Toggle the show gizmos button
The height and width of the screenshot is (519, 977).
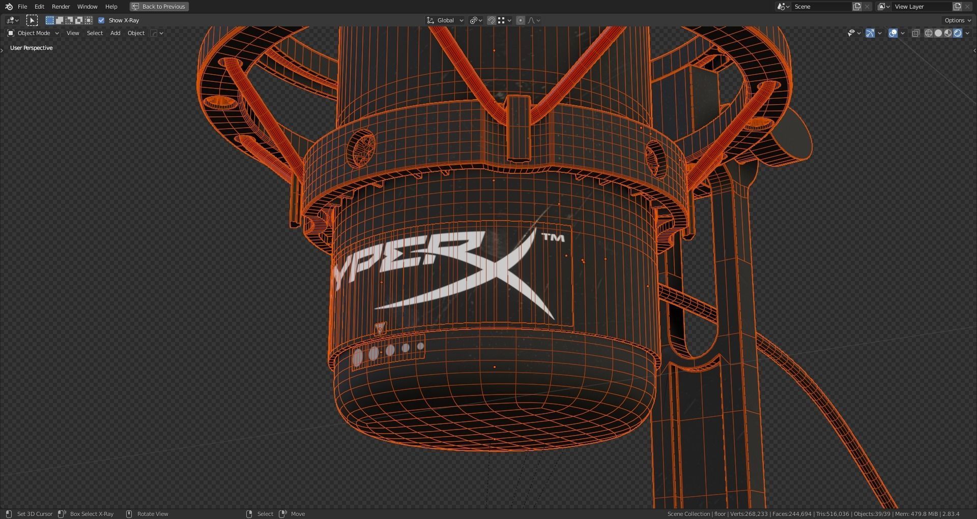point(870,33)
